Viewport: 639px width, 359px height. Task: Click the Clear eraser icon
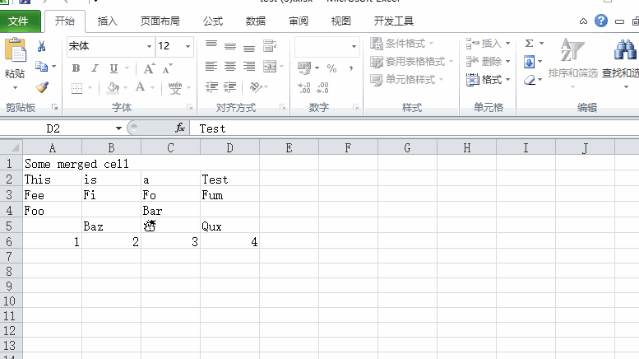[x=530, y=80]
